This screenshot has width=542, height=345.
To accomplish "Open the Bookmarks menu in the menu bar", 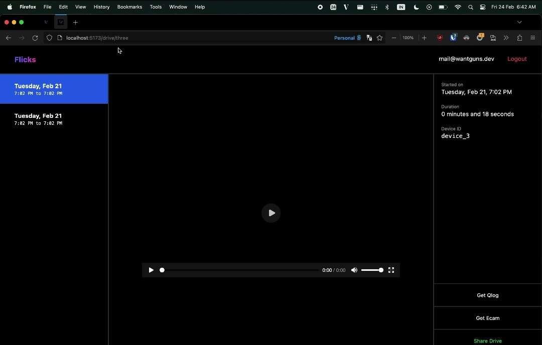I will [129, 7].
